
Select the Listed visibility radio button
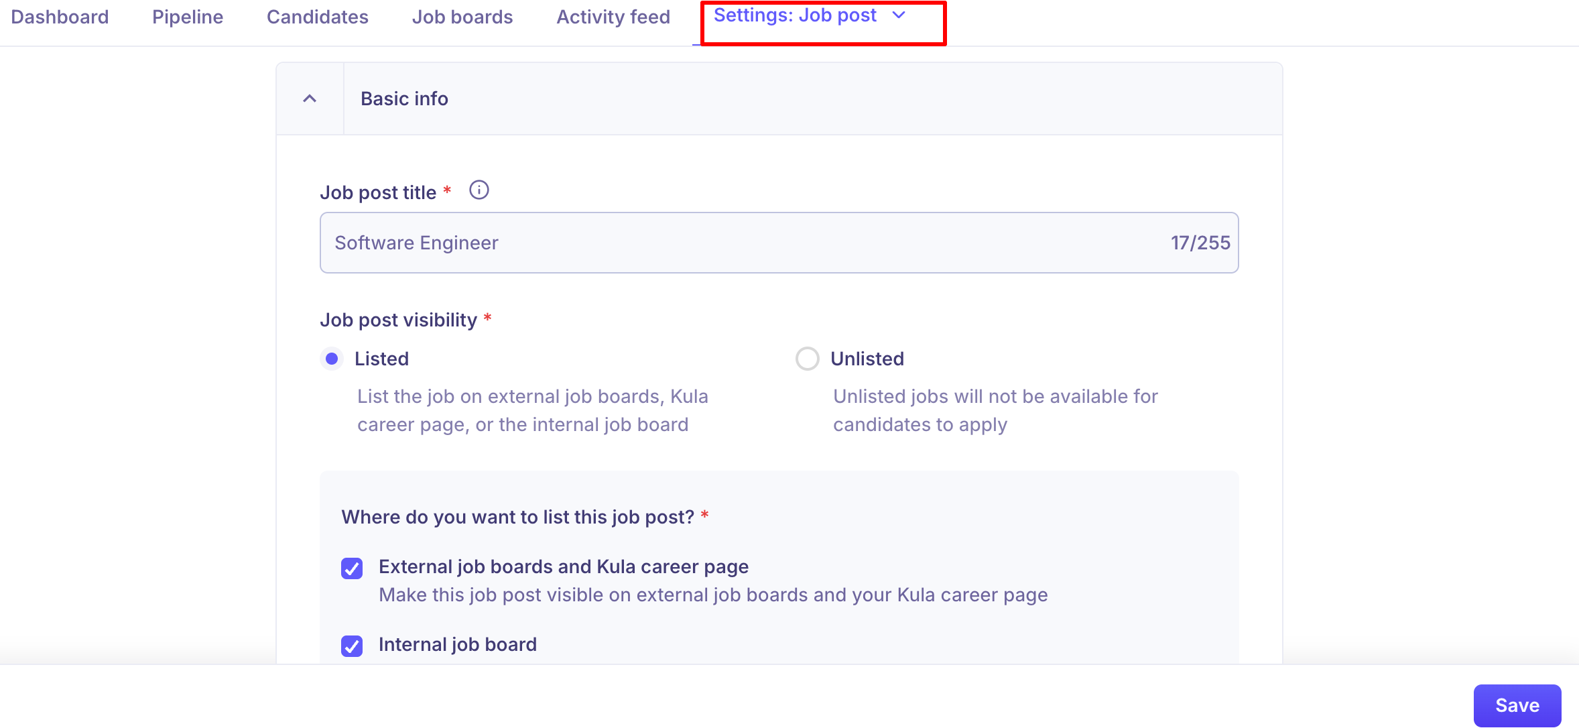(332, 359)
